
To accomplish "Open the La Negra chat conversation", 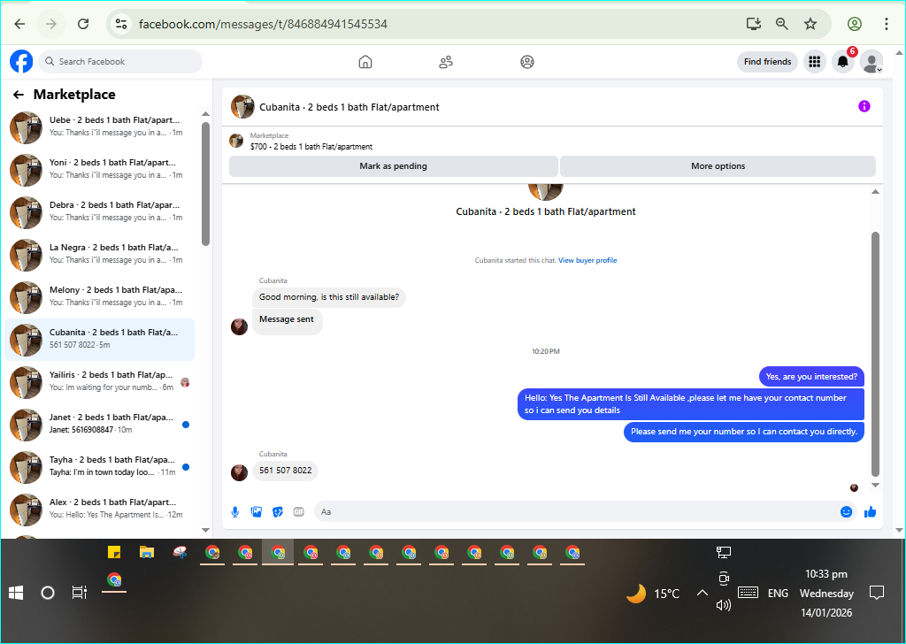I will [99, 255].
